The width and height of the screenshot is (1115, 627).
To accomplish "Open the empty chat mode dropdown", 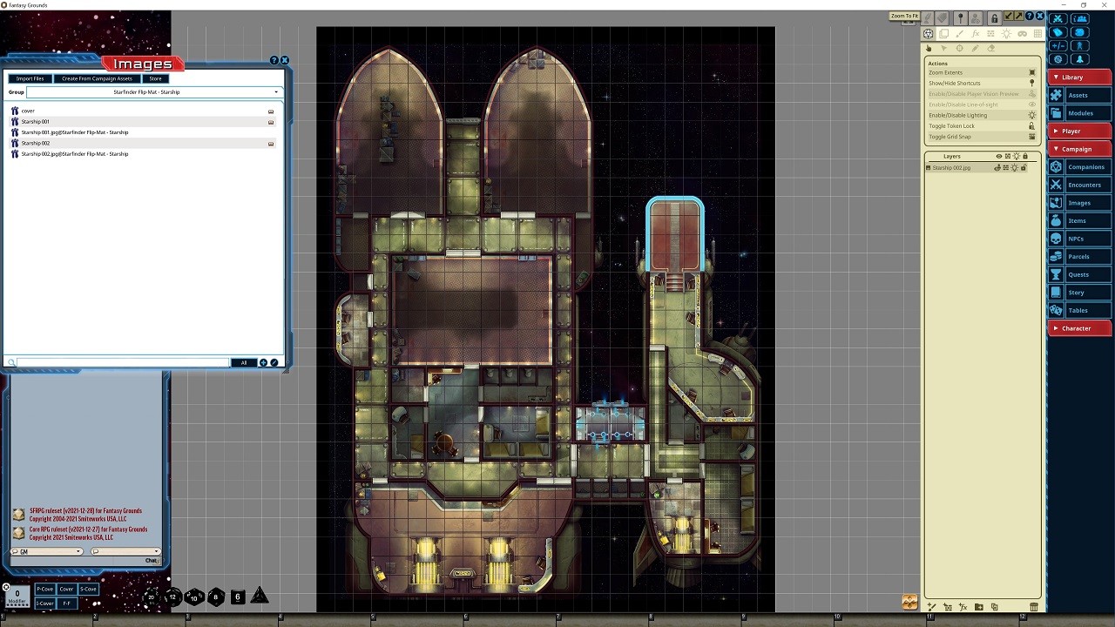I will click(125, 551).
